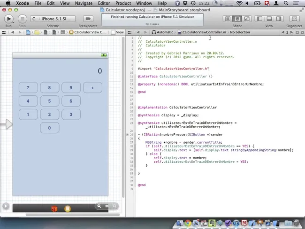Open the iPhone 5.1 Simulator scheme dropdown
This screenshot has width=305, height=229.
[x=56, y=19]
